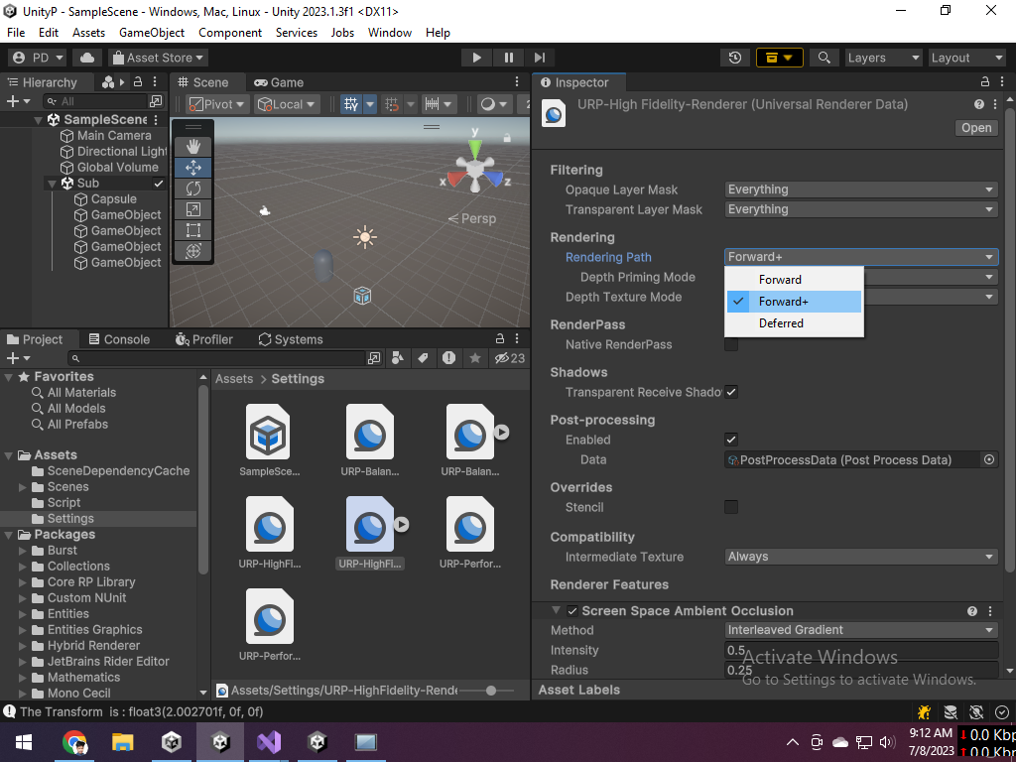Select Deferred from the Rendering Path dropdown

click(781, 323)
